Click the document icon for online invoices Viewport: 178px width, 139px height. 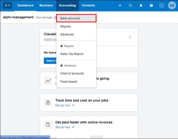tap(48, 125)
